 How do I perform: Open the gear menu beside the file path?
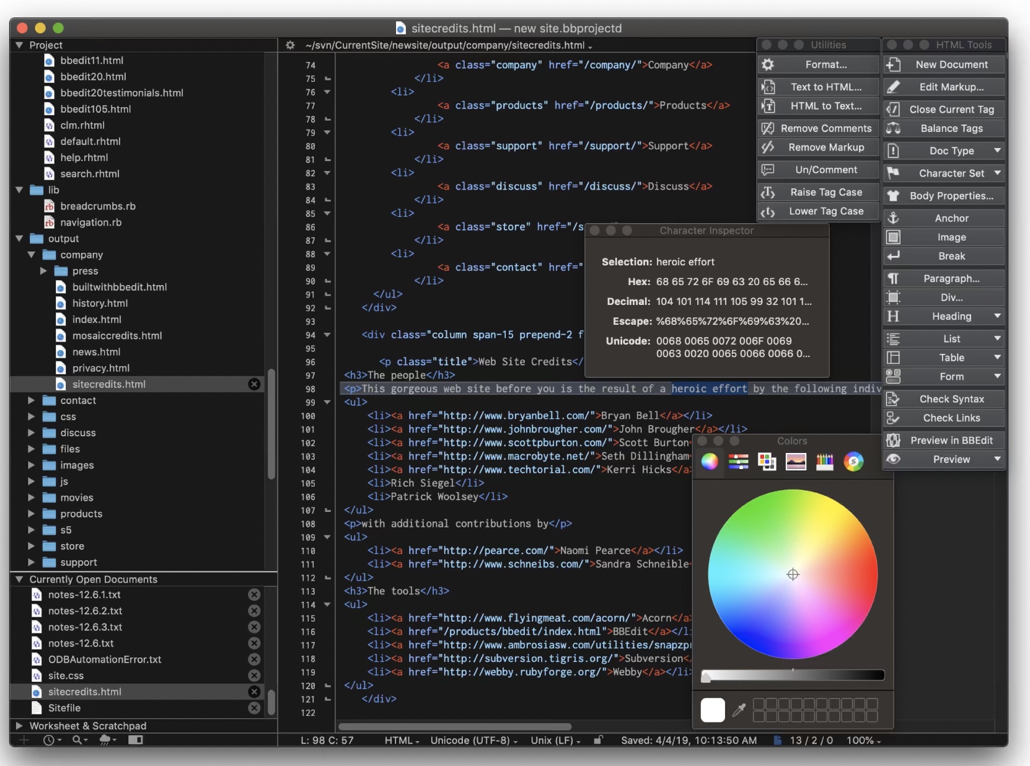pyautogui.click(x=290, y=45)
